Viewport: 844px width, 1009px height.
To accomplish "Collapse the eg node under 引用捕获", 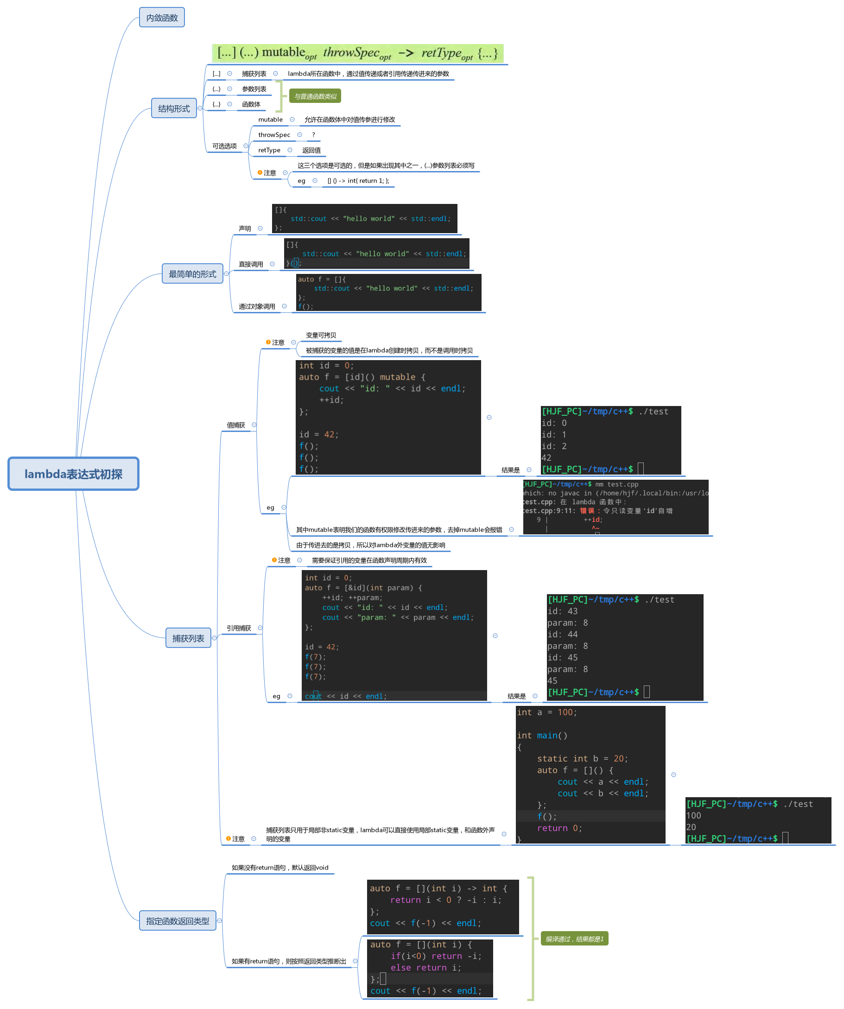I will point(290,696).
